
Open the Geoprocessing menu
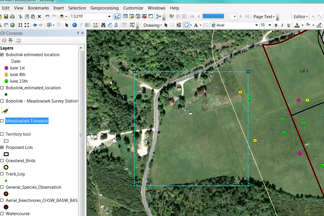105,8
